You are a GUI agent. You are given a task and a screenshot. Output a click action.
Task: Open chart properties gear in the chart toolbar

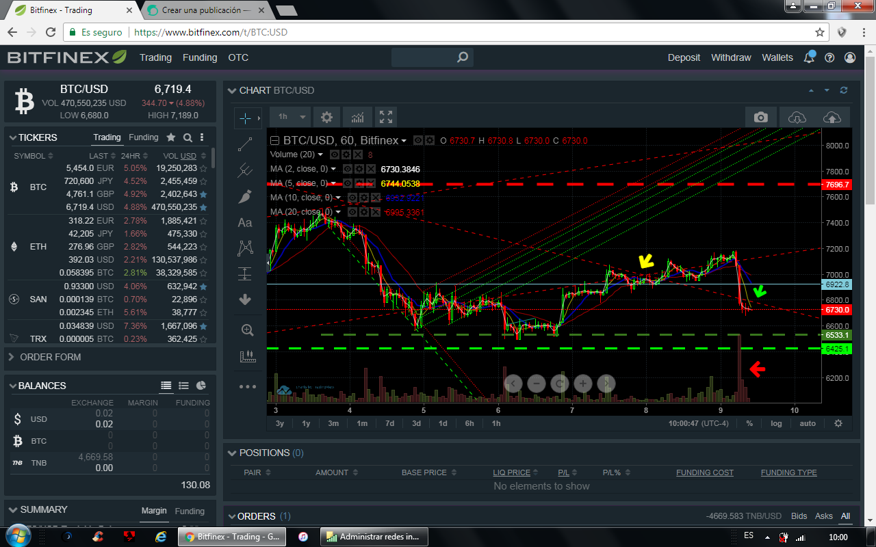click(326, 117)
